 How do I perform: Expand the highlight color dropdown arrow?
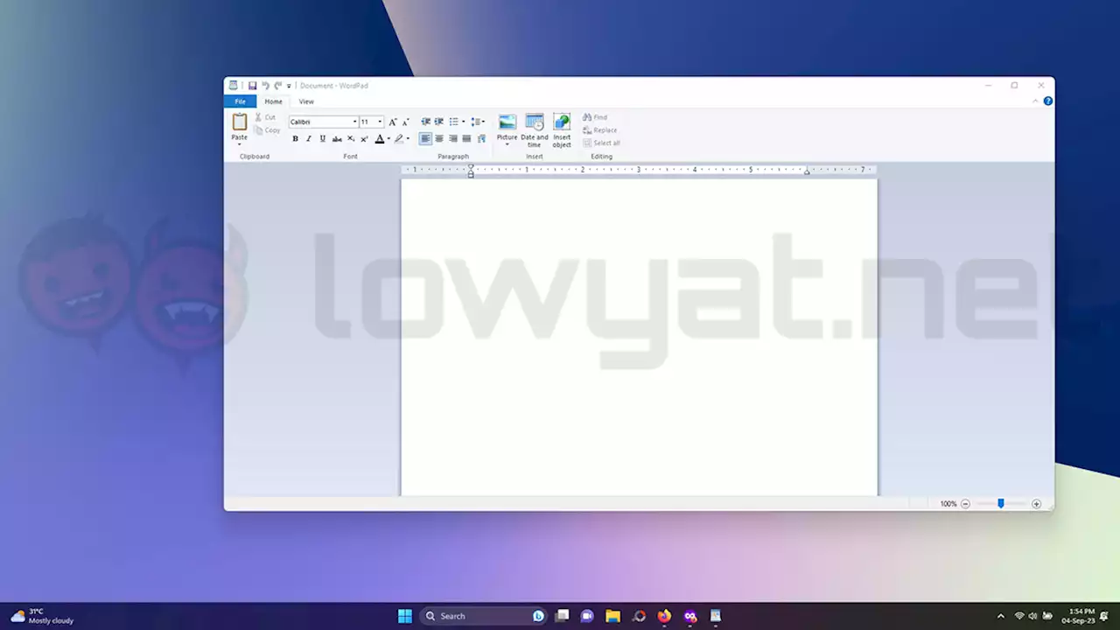[x=408, y=138]
